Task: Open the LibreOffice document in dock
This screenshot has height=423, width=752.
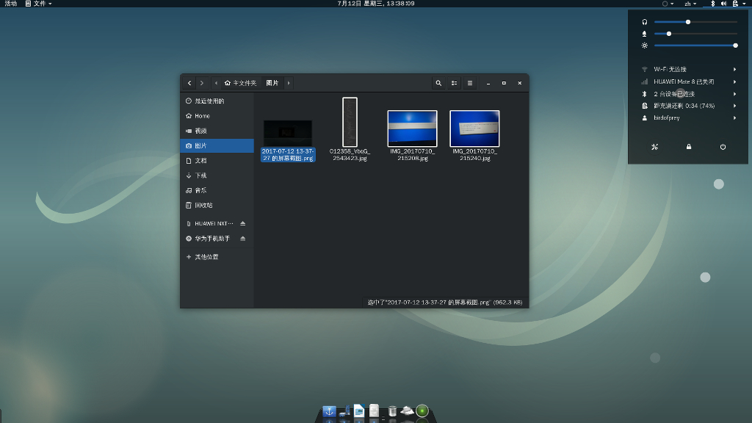Action: point(358,411)
